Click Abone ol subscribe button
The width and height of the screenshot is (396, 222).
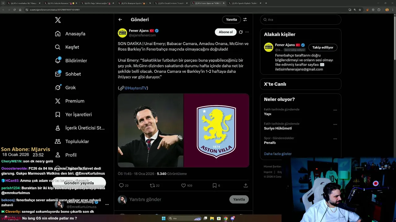[x=226, y=32]
